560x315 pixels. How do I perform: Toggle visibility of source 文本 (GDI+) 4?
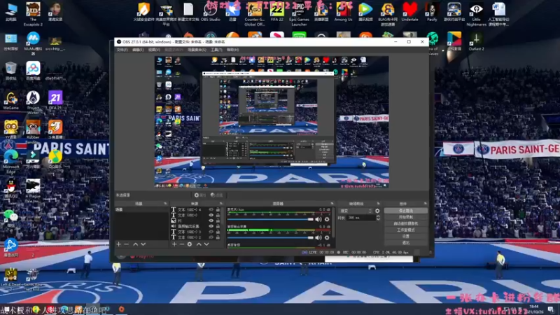click(211, 210)
